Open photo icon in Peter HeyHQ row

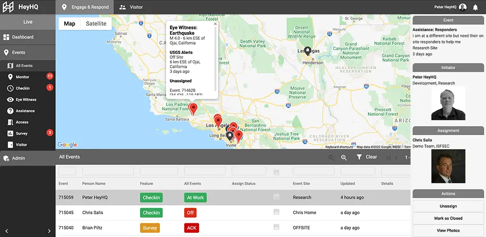[277, 197]
